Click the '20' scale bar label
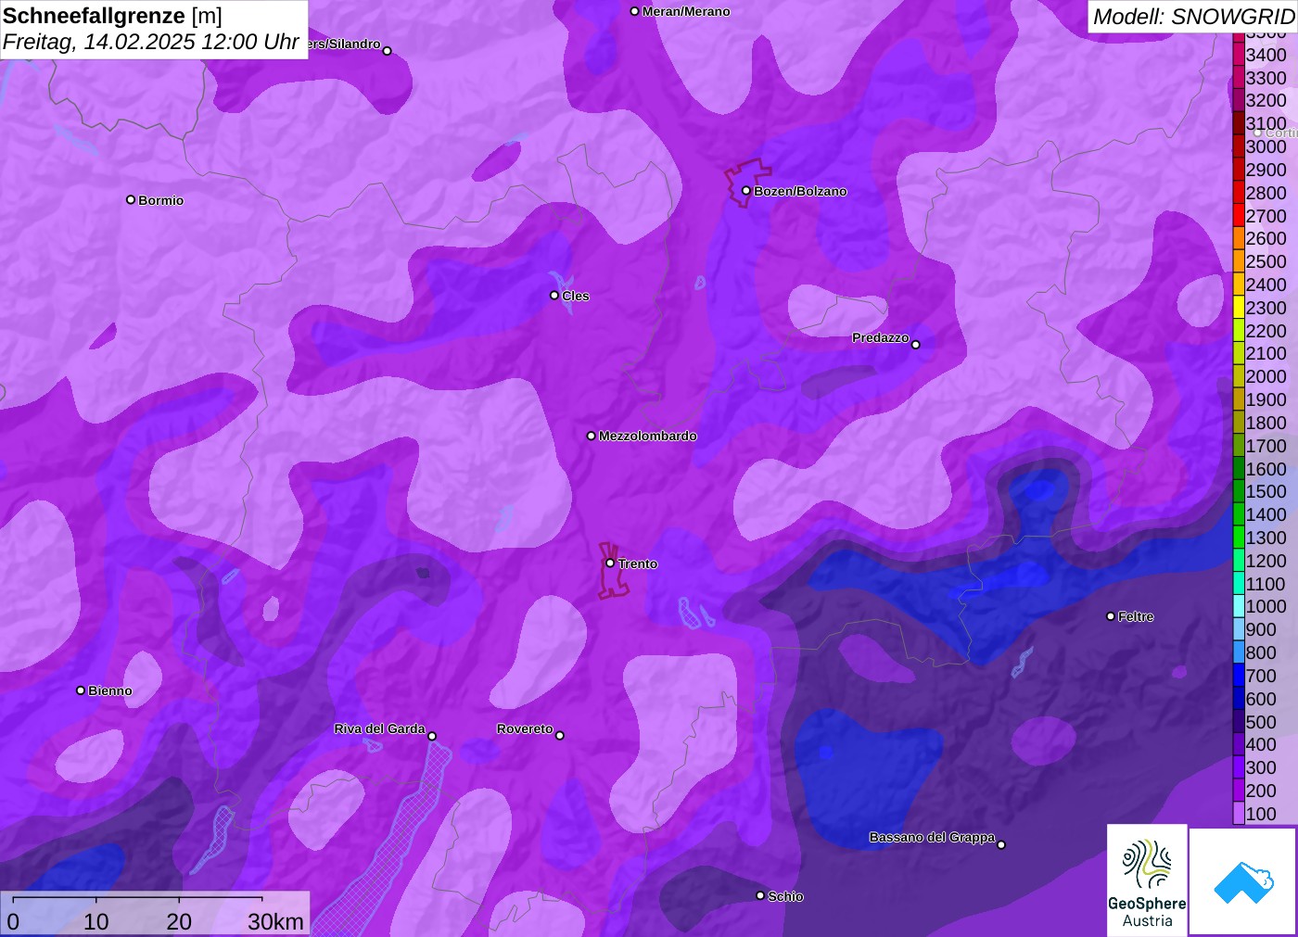 click(x=179, y=921)
